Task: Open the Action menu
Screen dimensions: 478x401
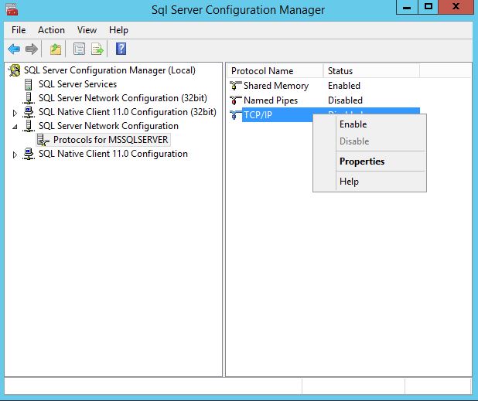Action: tap(52, 30)
